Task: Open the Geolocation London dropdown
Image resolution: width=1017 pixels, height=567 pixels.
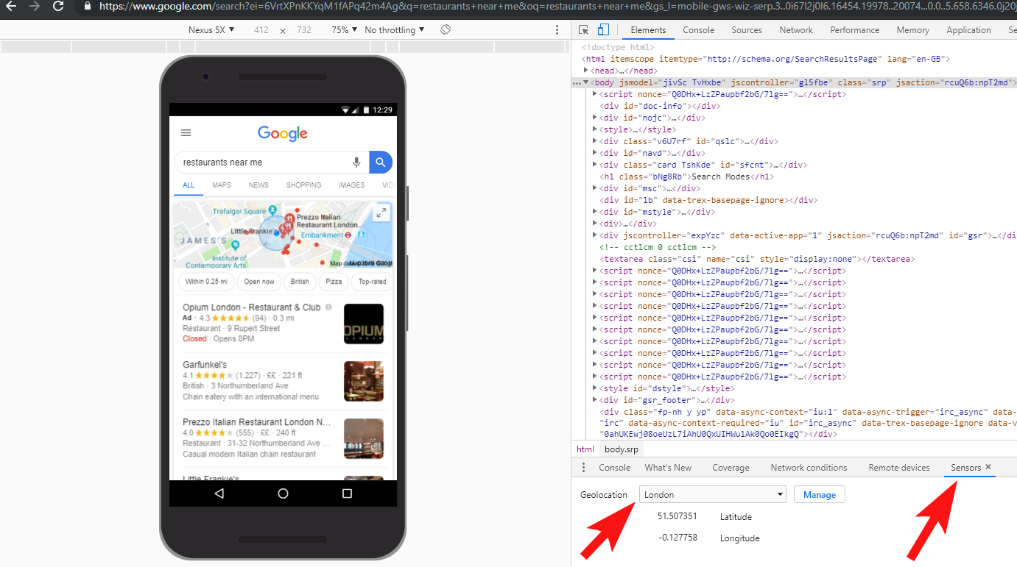Action: point(713,495)
